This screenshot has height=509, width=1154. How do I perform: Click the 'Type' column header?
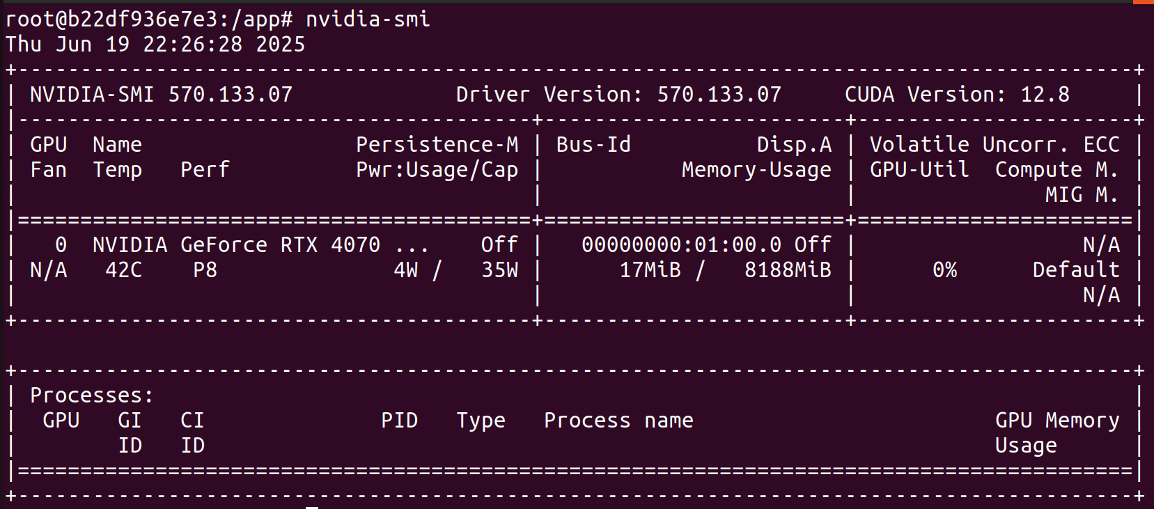481,420
